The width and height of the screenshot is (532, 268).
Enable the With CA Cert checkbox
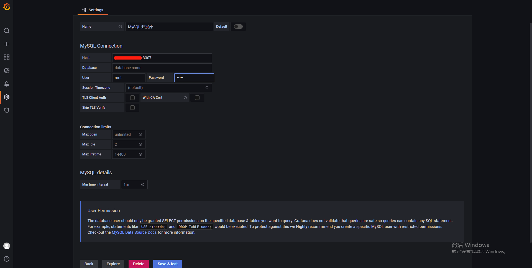coord(197,98)
